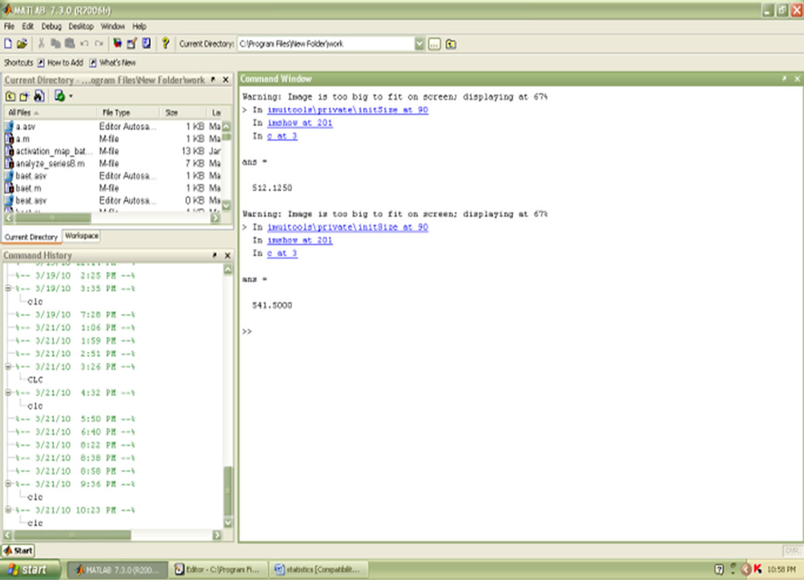Screen dimensions: 804x580
Task: Undock the Command History panel
Action: coord(214,256)
